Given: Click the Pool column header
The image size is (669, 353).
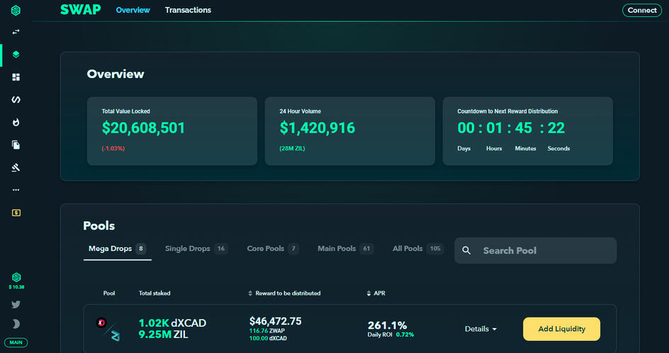Looking at the screenshot, I should 109,293.
